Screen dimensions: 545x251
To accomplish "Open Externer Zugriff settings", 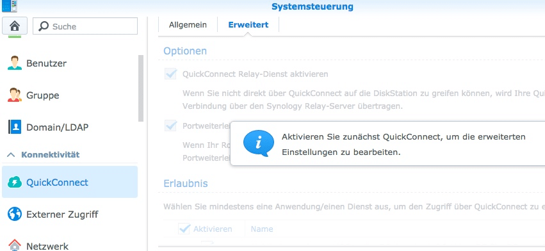I will [70, 214].
